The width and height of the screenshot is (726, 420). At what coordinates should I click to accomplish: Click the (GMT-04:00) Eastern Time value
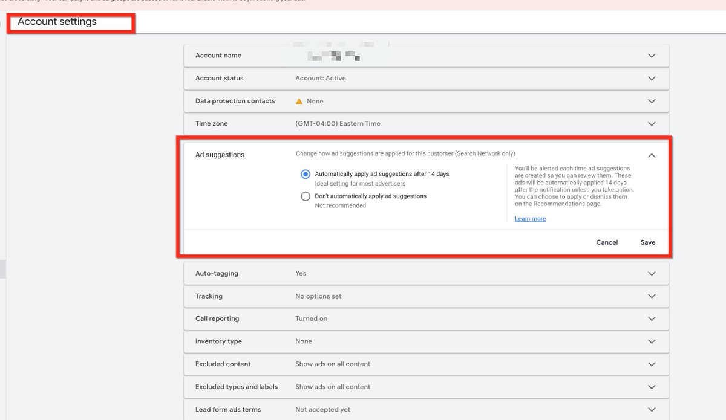338,124
